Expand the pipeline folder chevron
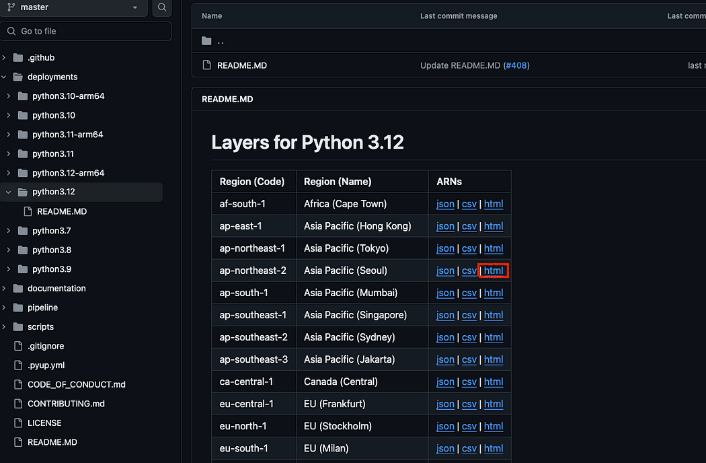This screenshot has width=706, height=463. [x=4, y=308]
